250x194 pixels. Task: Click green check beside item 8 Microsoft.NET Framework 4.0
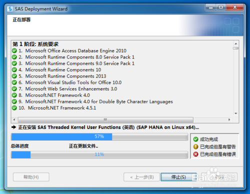(x=14, y=95)
